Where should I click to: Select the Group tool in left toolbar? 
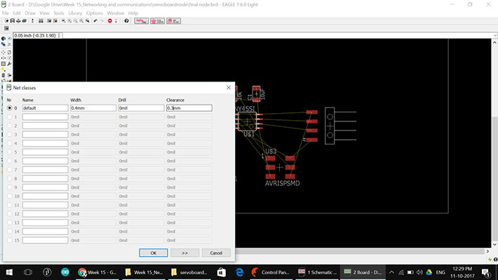click(x=4, y=64)
